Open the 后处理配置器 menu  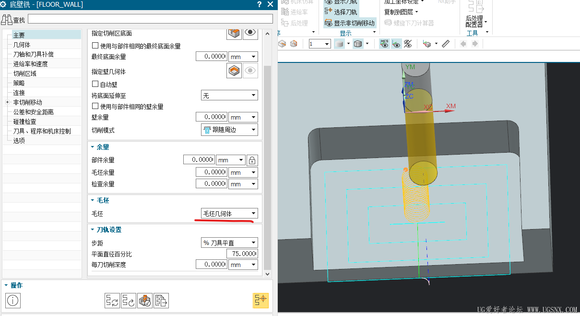coord(476,21)
